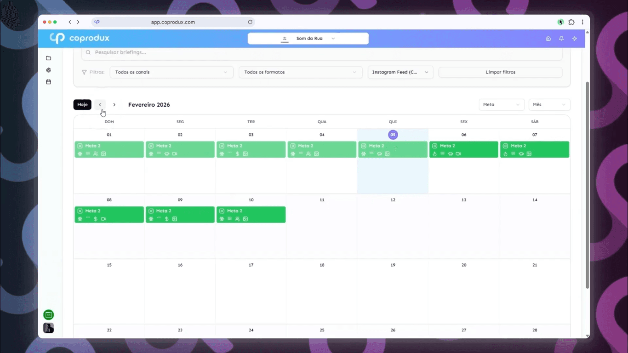The height and width of the screenshot is (353, 628).
Task: Click the graduation cap icon on day 07 card
Action: (521, 154)
